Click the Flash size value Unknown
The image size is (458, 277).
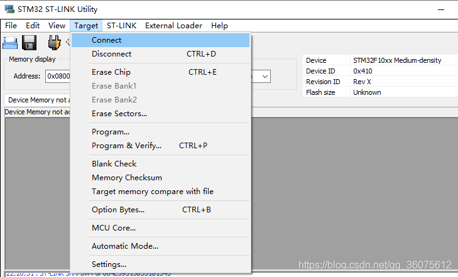(x=367, y=92)
